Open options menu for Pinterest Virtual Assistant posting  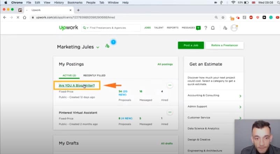coord(170,112)
